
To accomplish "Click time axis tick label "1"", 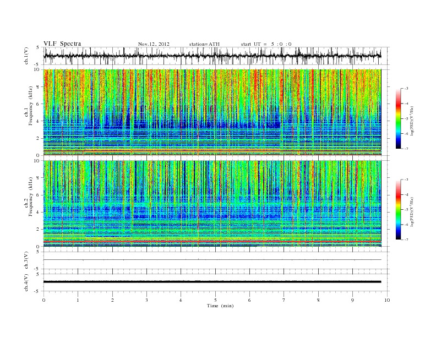I will 78,300.
